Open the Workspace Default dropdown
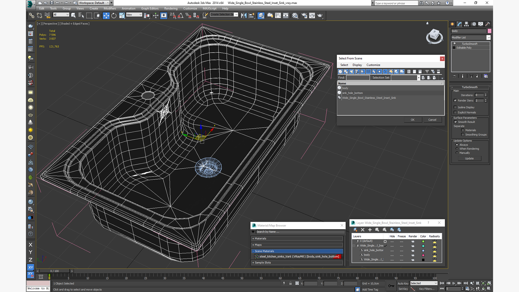 pos(108,3)
